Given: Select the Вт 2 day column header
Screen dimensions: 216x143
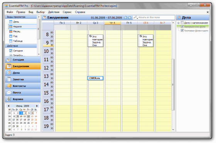Looking at the screenshot, I should pos(79,23).
